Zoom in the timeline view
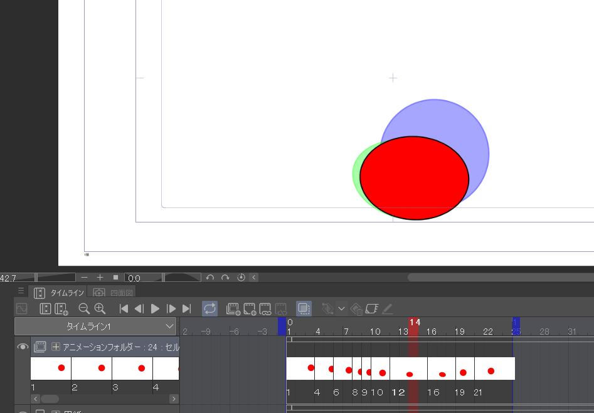 100,308
